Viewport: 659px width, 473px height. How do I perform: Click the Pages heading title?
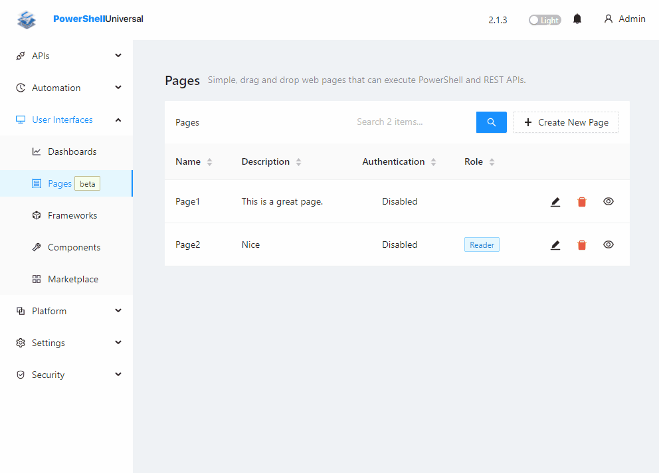pos(183,80)
